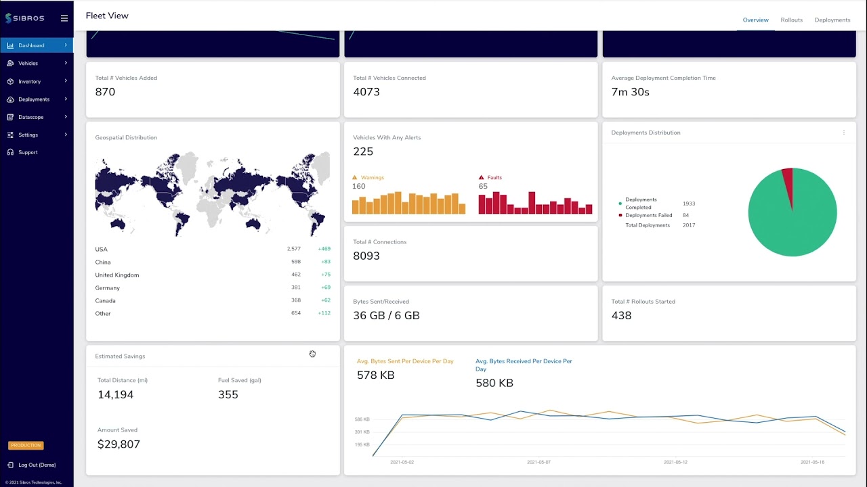Click the Datascope icon in sidebar
The image size is (867, 487).
10,117
